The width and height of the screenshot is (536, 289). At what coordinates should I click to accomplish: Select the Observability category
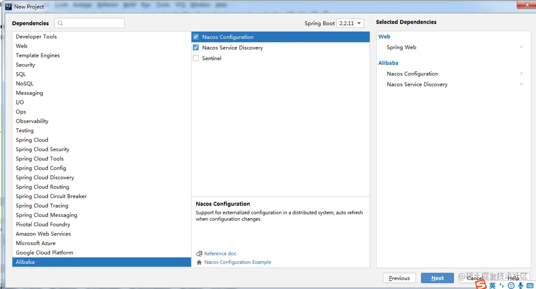click(102, 121)
